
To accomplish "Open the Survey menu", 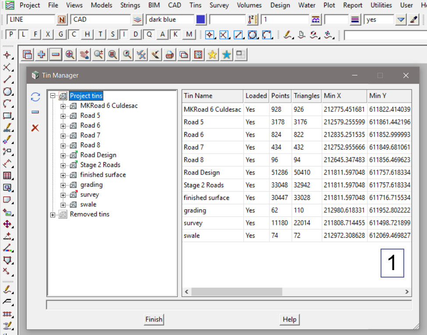I will pos(219,5).
